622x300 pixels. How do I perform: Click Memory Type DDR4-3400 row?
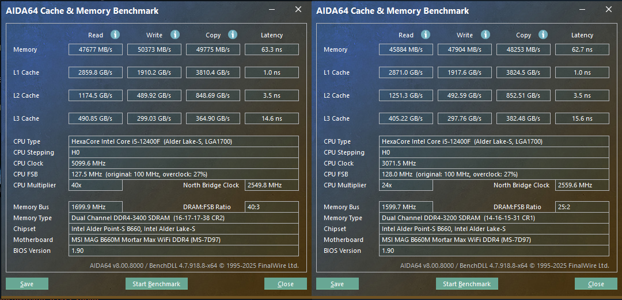coord(184,218)
